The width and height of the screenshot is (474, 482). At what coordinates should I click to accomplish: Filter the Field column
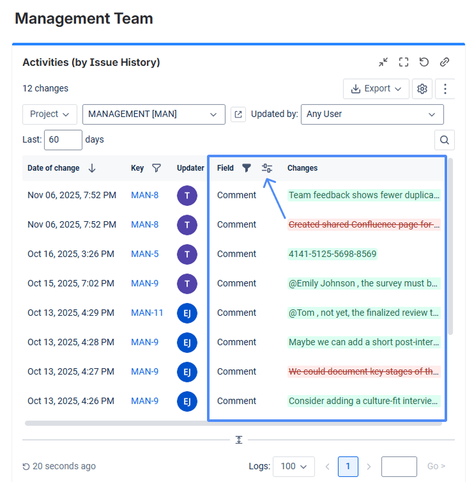tap(247, 168)
